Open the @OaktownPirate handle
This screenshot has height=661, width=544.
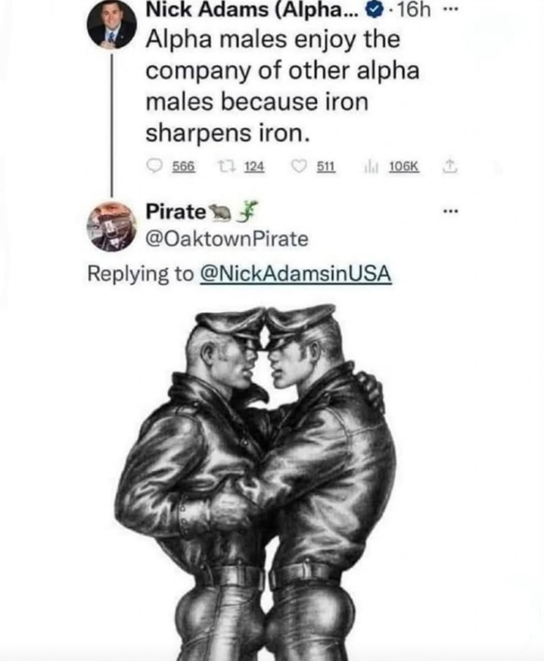(x=227, y=239)
